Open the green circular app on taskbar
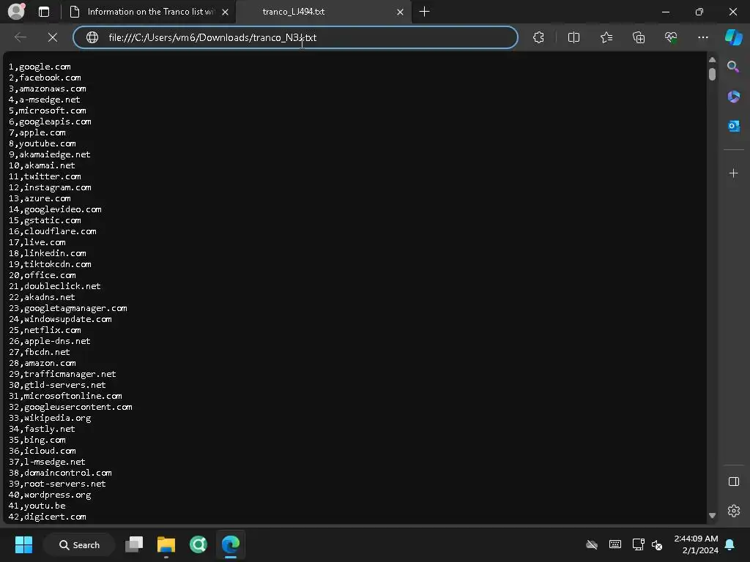The width and height of the screenshot is (750, 562). (198, 544)
